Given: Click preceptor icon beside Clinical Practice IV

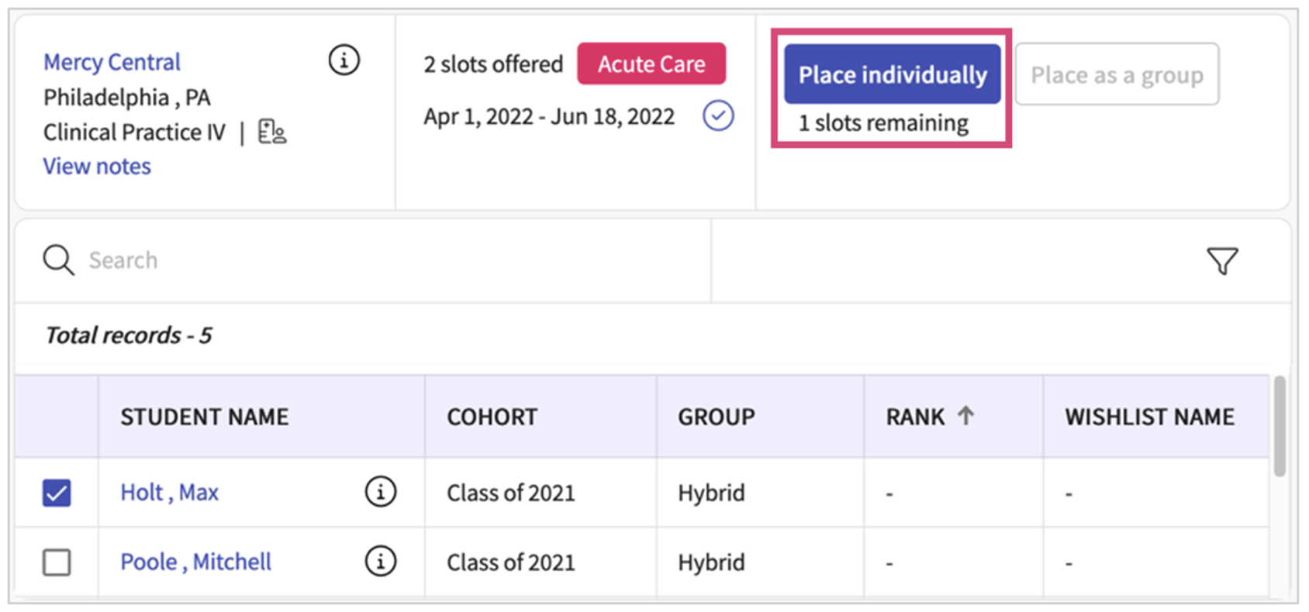Looking at the screenshot, I should (271, 132).
